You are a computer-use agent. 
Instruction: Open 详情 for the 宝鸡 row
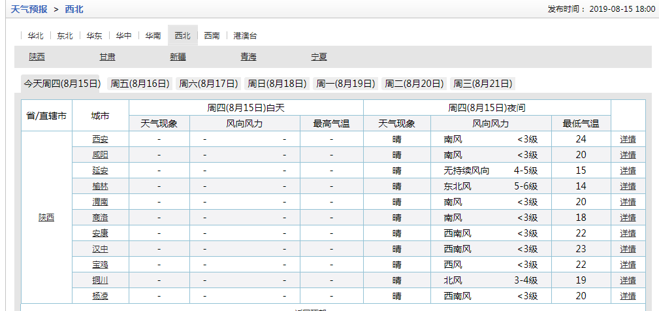pyautogui.click(x=628, y=265)
